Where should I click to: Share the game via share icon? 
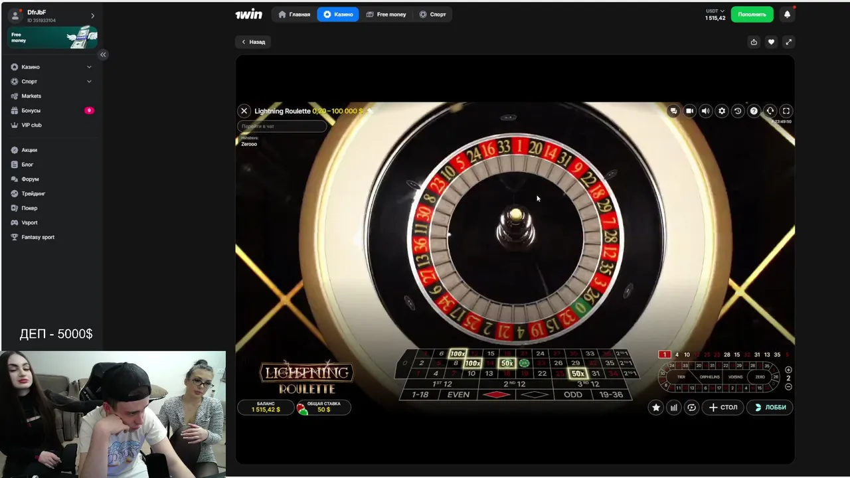pyautogui.click(x=754, y=42)
